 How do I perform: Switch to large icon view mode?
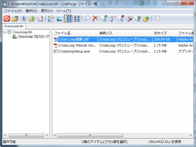[51, 19]
